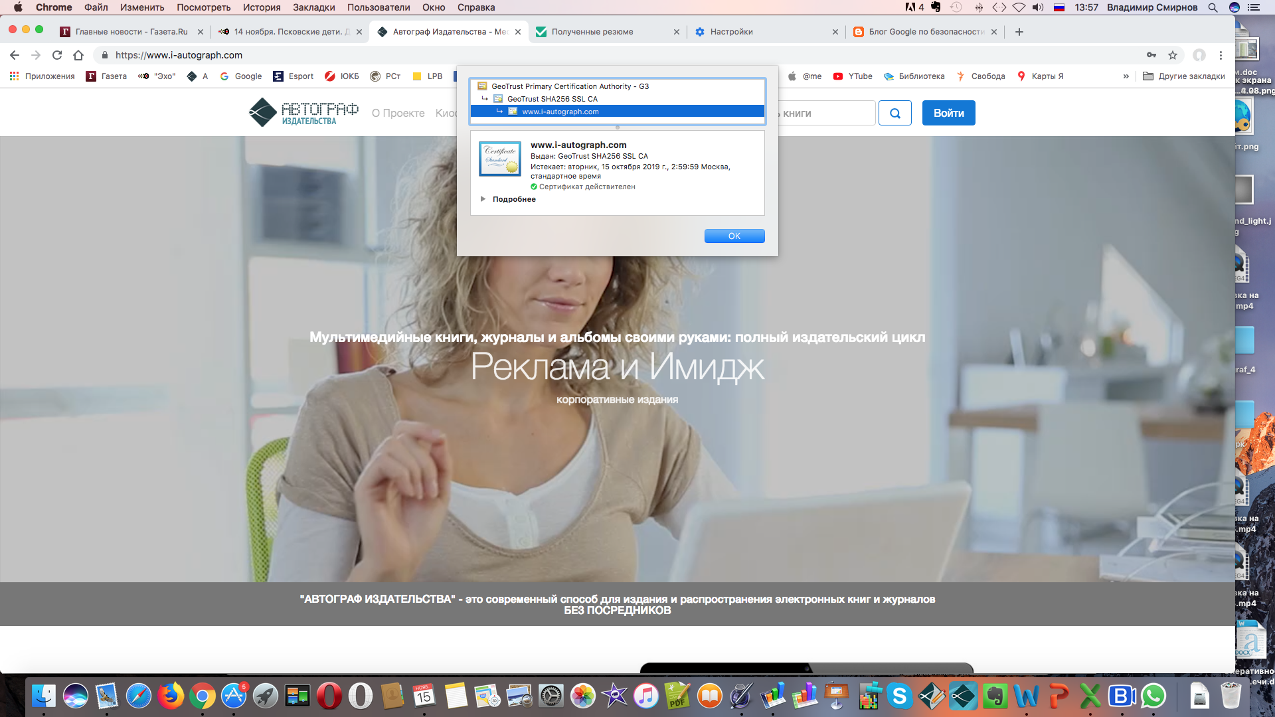
Task: Open Chrome profile avatar button
Action: coord(1199,55)
